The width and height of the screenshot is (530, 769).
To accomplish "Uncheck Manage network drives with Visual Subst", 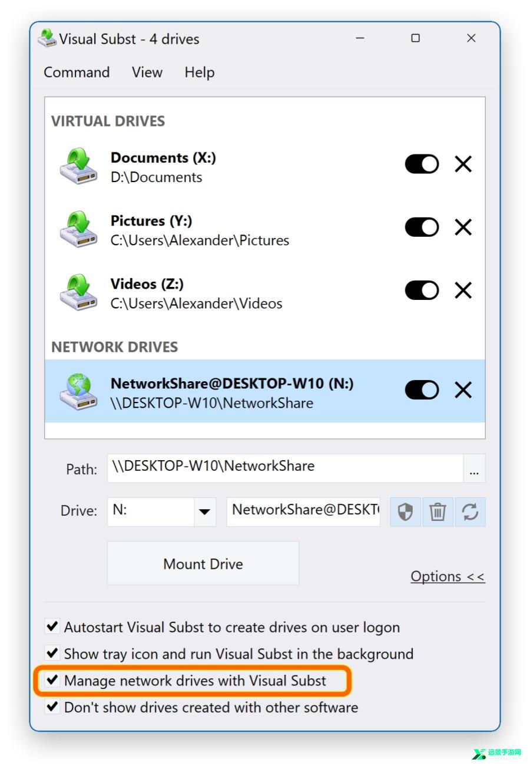I will (52, 680).
